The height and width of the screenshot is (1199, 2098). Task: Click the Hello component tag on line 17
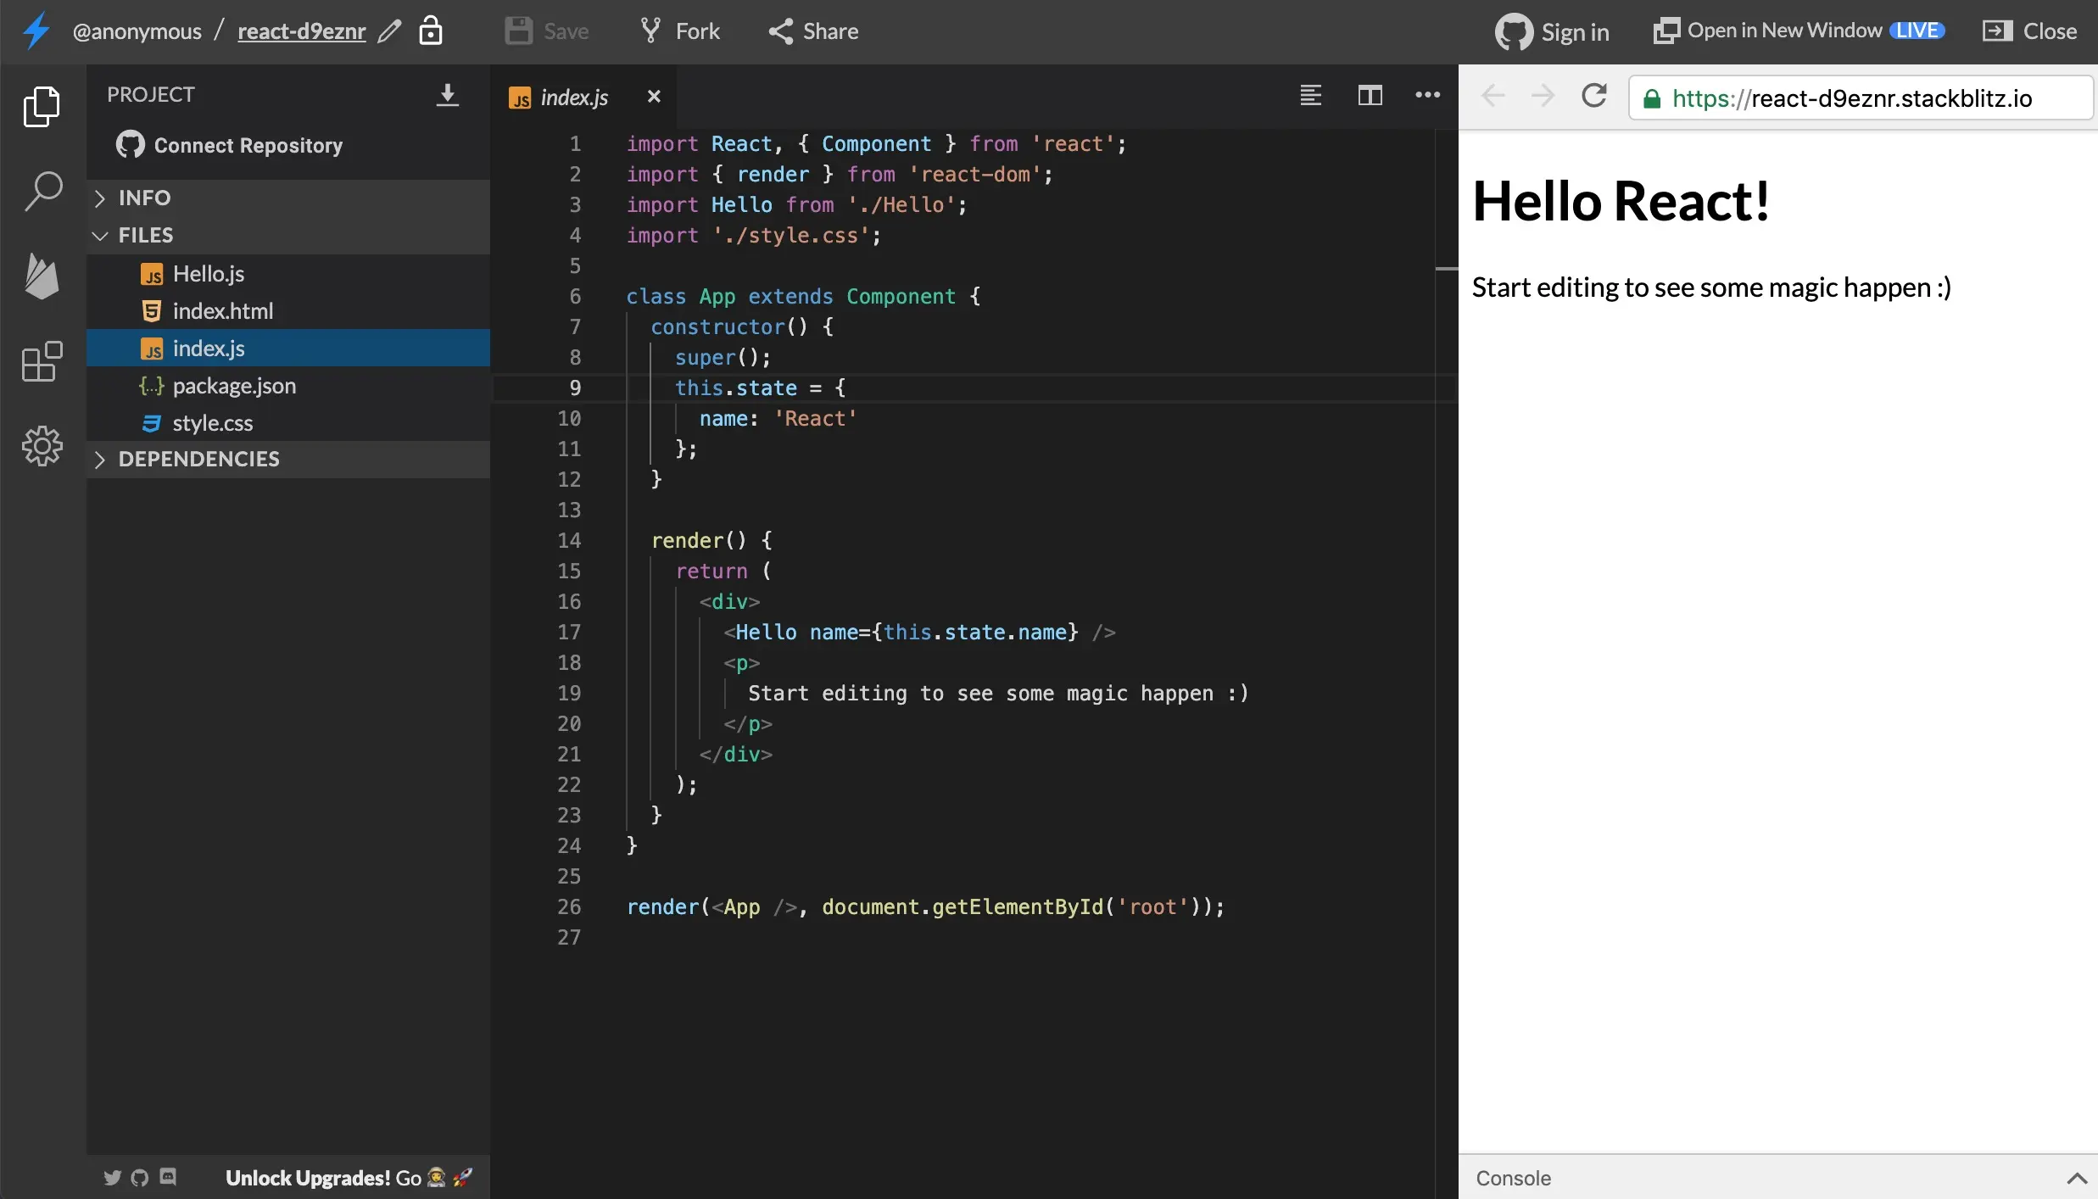[766, 632]
